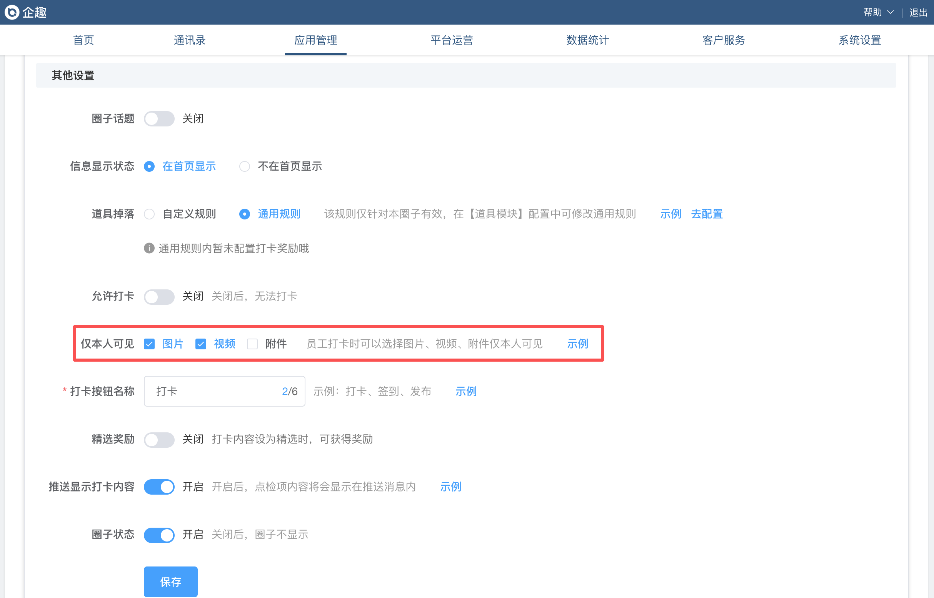Click the 打卡按钮名称 input field
934x598 pixels.
224,391
